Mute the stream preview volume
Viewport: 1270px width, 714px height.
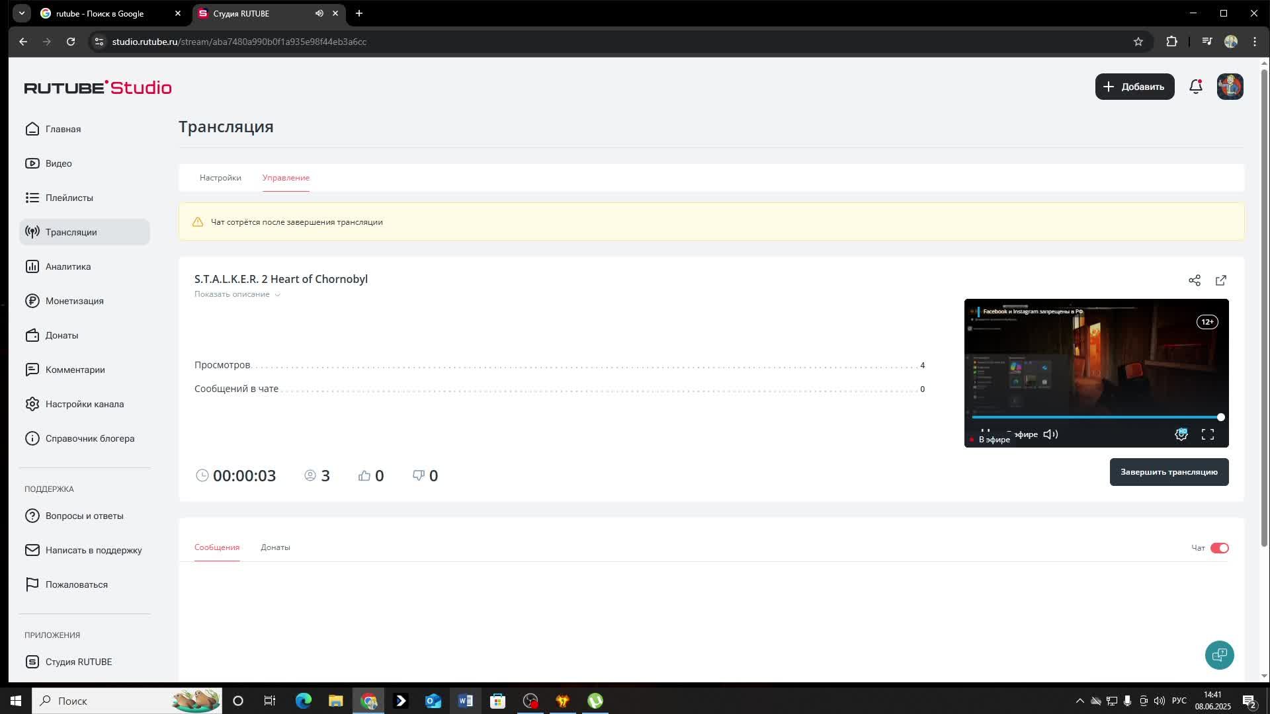(x=1050, y=434)
